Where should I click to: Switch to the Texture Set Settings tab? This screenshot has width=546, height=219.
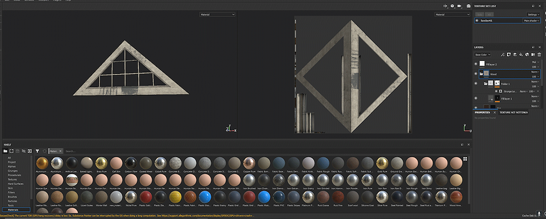[x=514, y=112]
